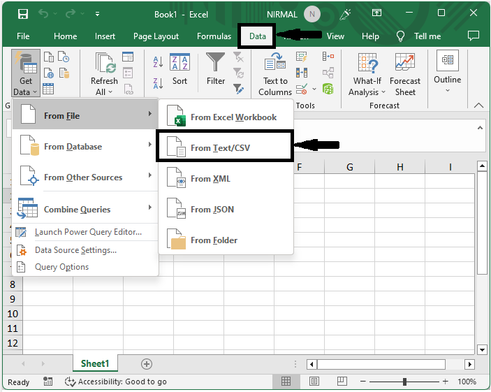The height and width of the screenshot is (392, 491).
Task: Sort ascending with the A to Z icon
Action: pos(158,61)
